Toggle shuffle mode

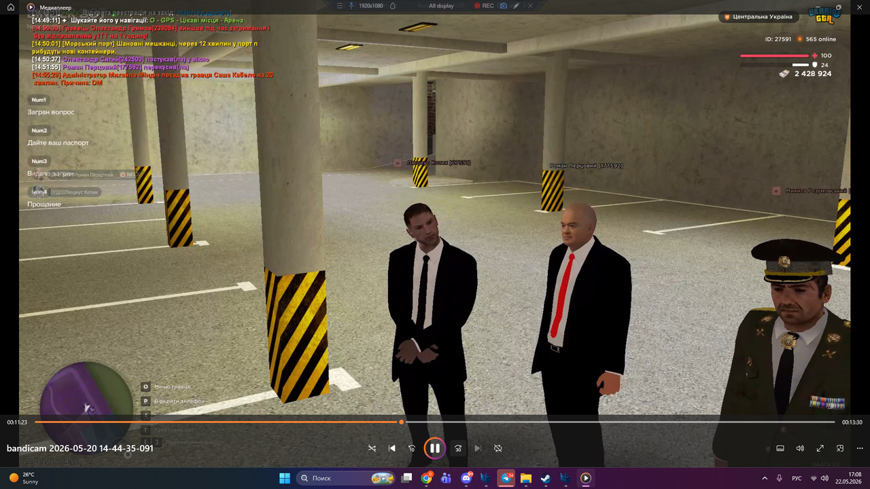pyautogui.click(x=372, y=448)
